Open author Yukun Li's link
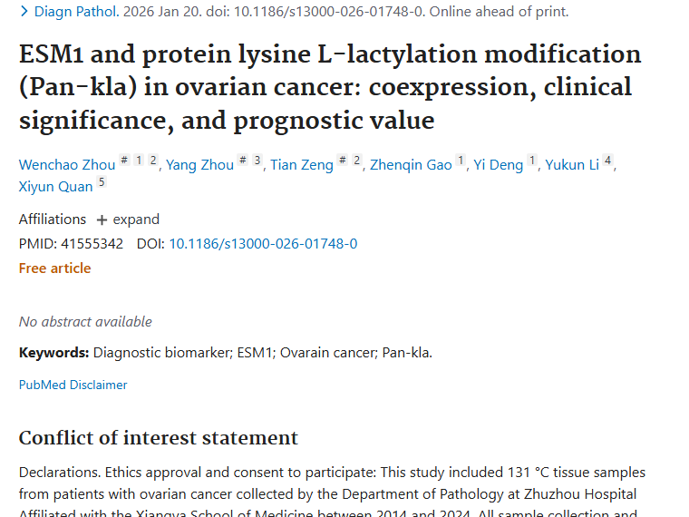Viewport: 689px width, 517px height. pos(572,165)
